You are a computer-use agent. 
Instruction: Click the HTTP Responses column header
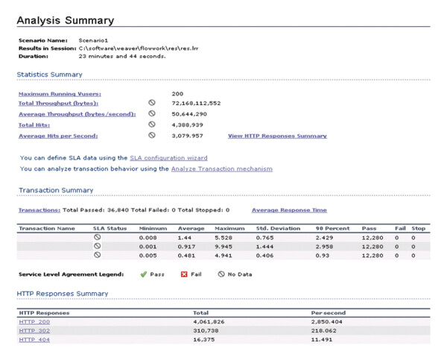click(x=44, y=312)
